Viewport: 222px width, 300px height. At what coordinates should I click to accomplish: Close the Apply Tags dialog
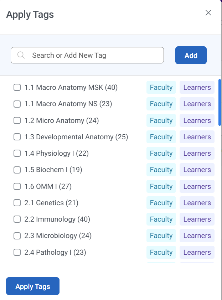click(x=208, y=13)
